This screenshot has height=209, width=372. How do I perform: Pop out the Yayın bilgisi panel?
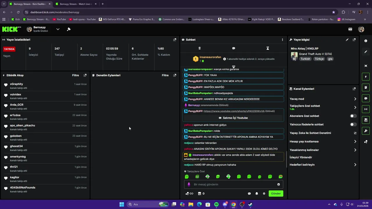point(354,40)
